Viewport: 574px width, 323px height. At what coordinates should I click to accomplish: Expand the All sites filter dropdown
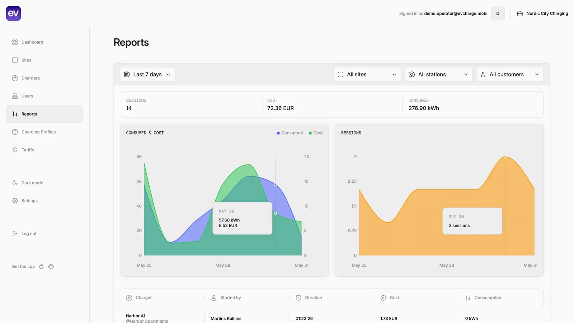367,74
